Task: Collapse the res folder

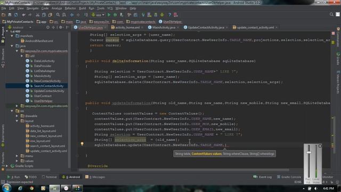Action: (x=12, y=111)
